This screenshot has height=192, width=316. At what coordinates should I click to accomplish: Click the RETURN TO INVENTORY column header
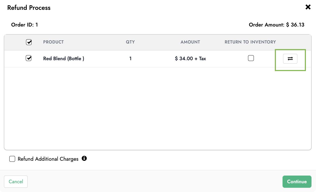[250, 42]
